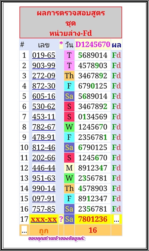Click the F day cell in row 4
The width and height of the screenshot is (149, 251).
(69, 86)
